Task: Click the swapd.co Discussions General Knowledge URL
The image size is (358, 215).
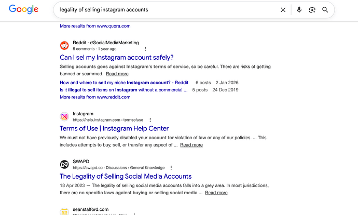Action: (119, 168)
